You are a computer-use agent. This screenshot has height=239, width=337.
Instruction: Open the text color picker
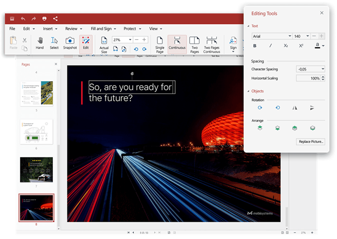coord(318,45)
